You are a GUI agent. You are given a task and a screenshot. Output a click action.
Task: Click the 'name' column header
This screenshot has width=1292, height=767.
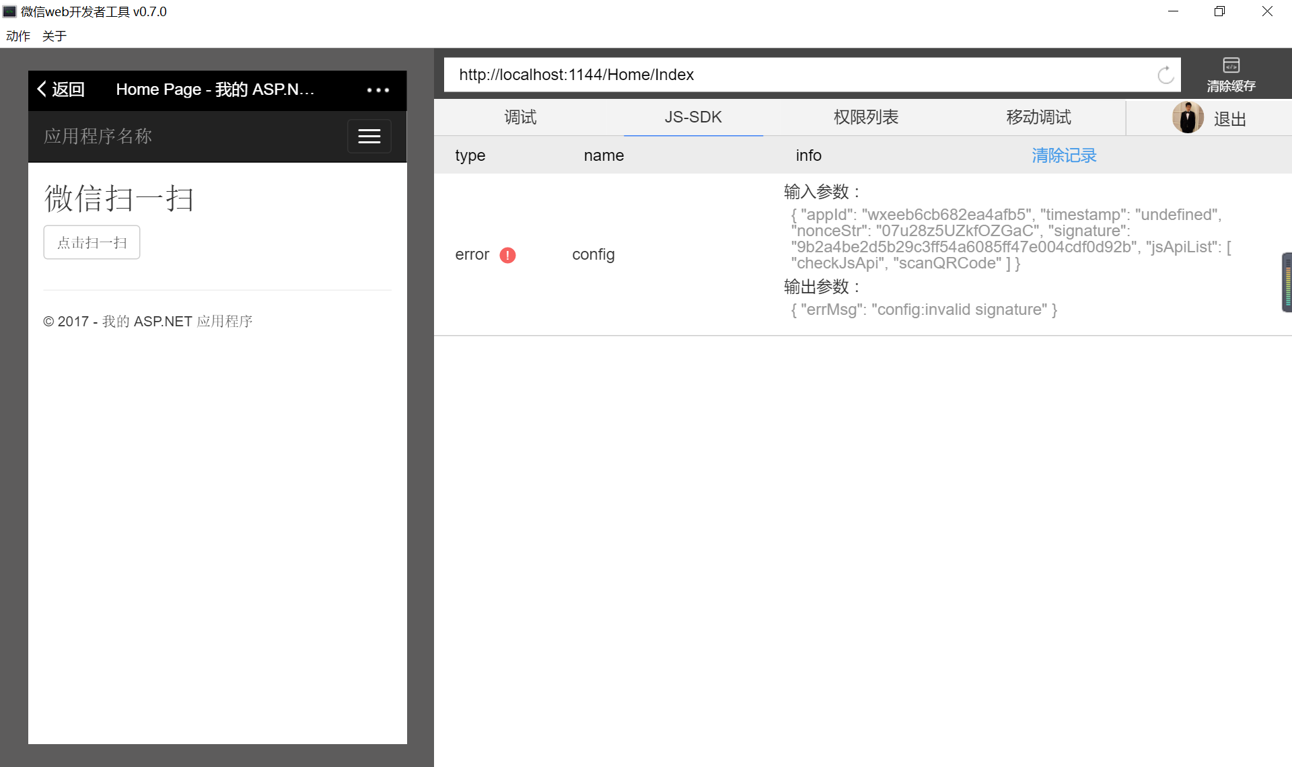tap(604, 155)
